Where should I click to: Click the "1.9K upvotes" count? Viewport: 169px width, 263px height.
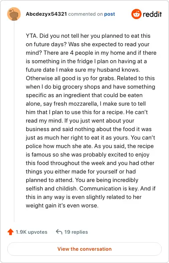tap(31, 232)
